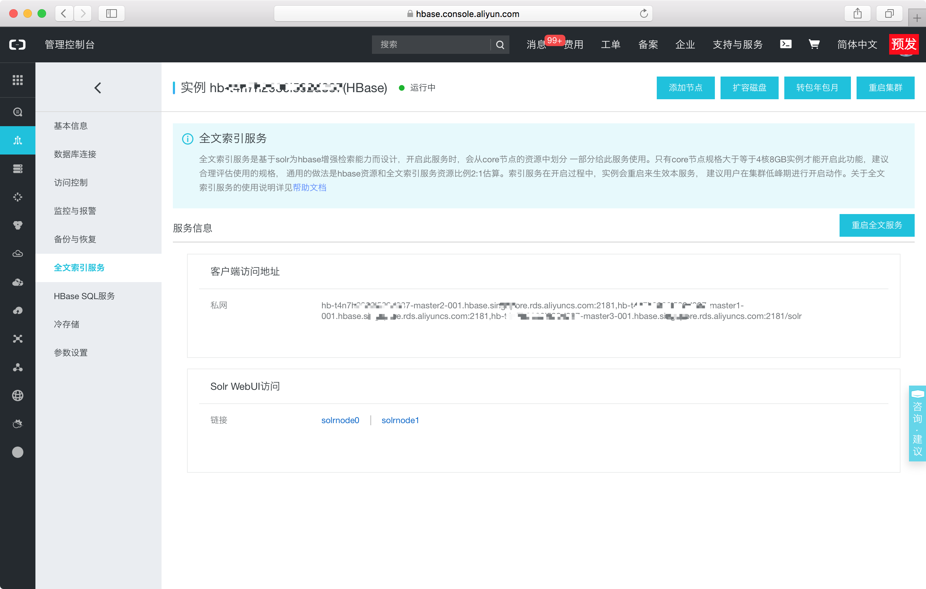Click the magnifier search icon in left sidebar
Screen dimensions: 926x589
(18, 112)
